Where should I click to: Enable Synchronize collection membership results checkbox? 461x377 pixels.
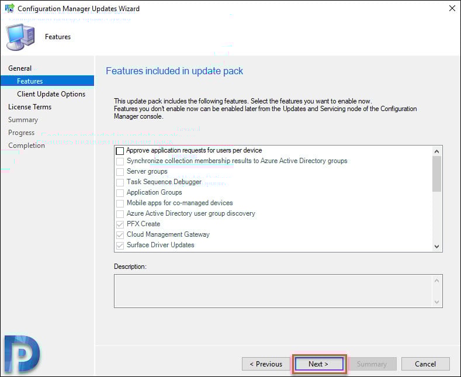[x=120, y=161]
